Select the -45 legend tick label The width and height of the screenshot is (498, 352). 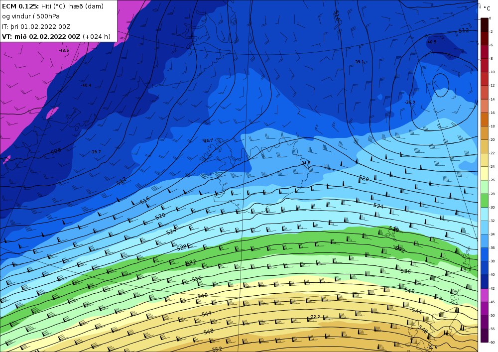(x=492, y=302)
